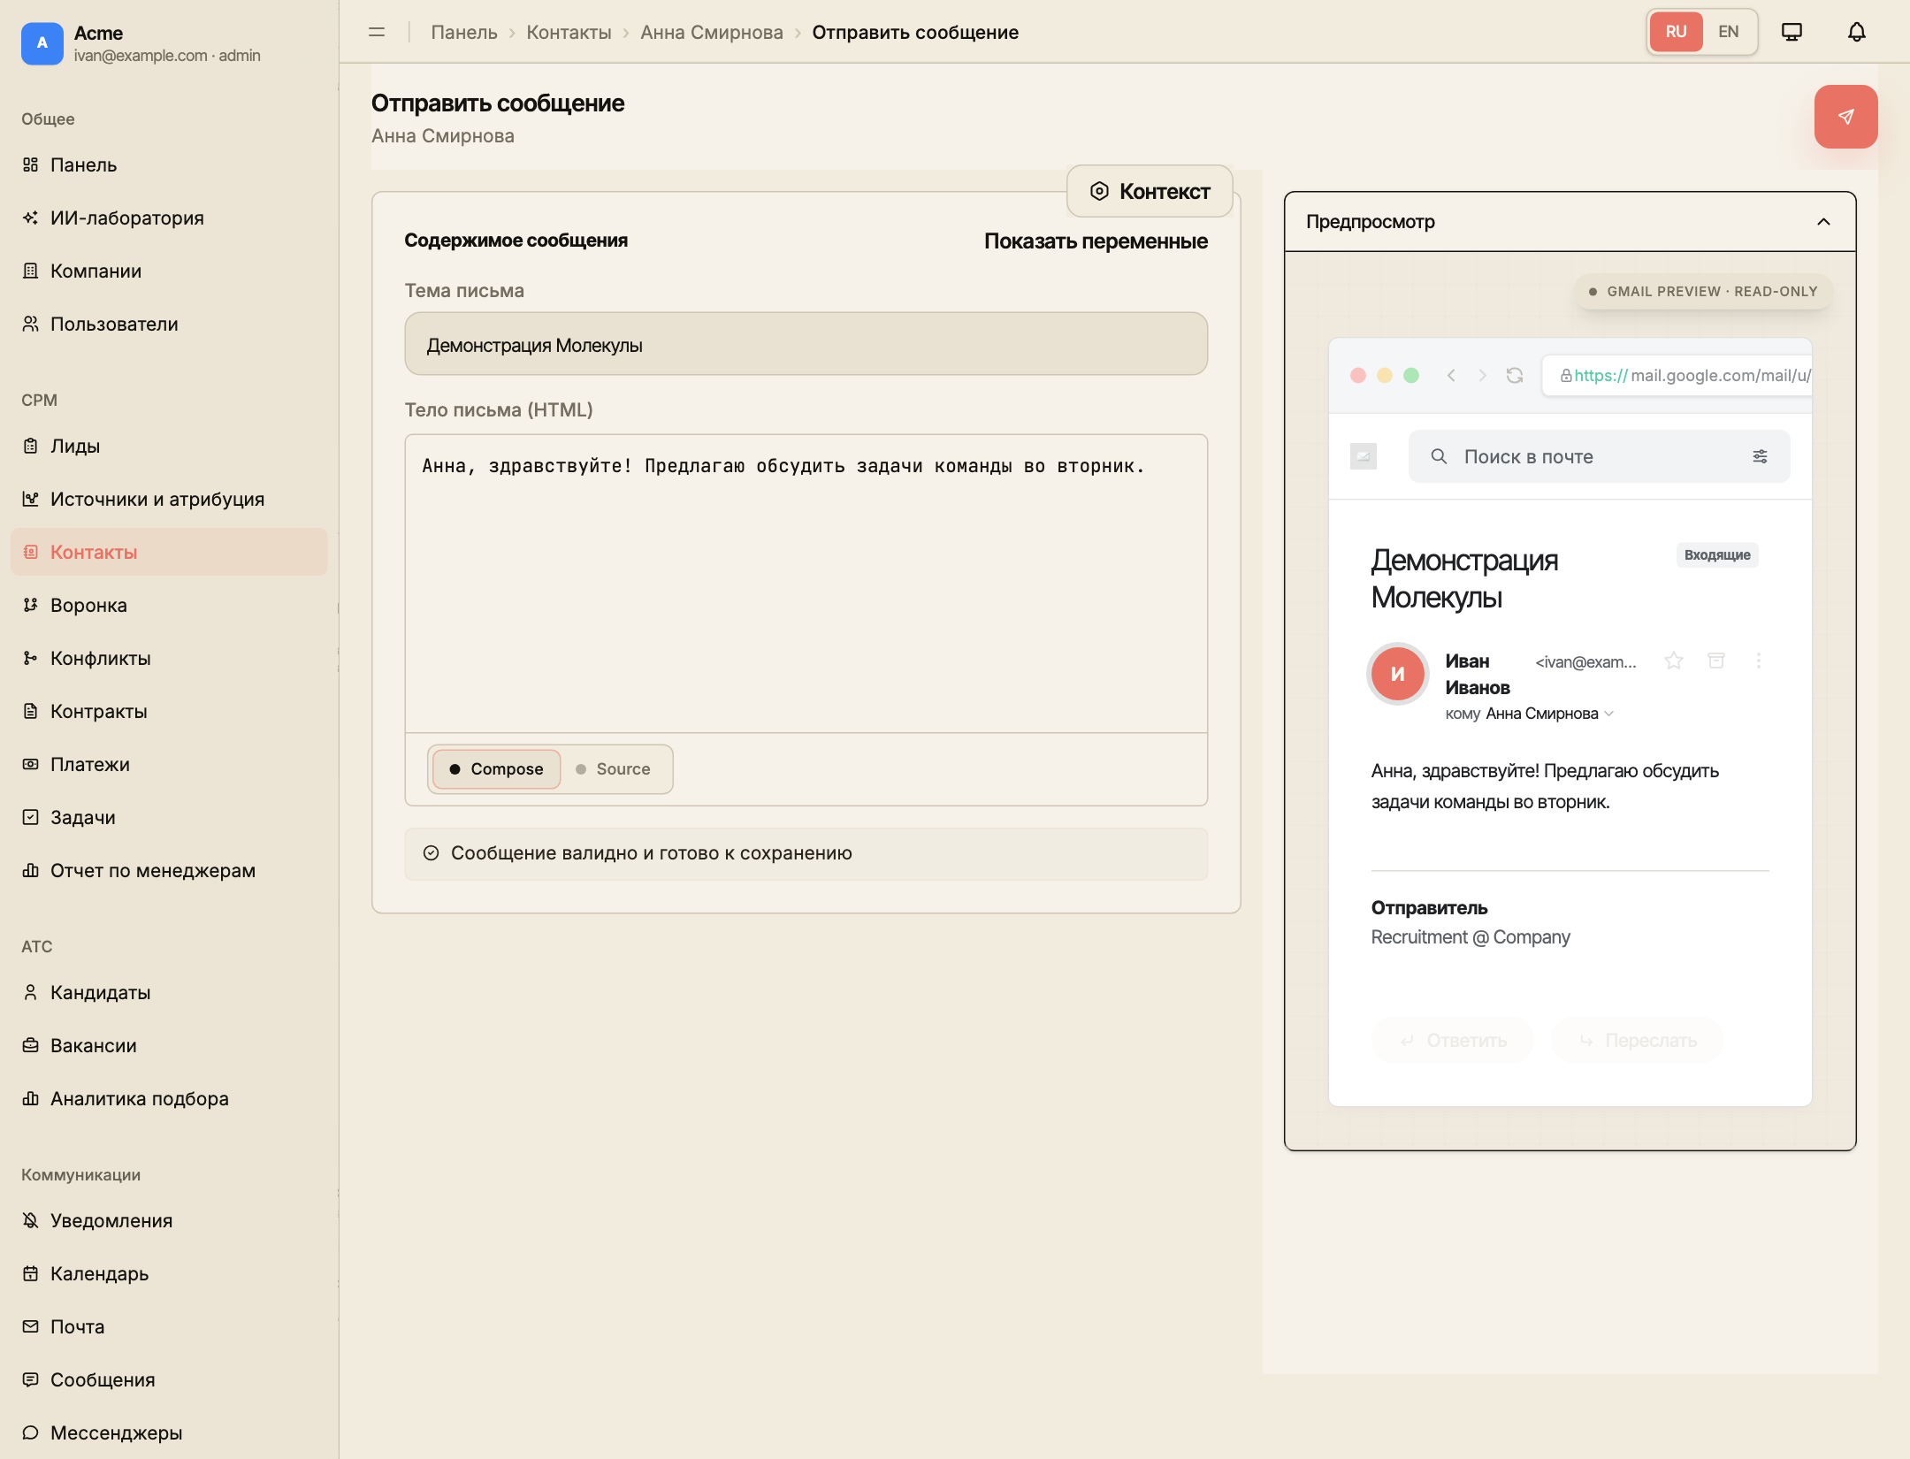Viewport: 1910px width, 1459px height.
Task: Click the Тема письма input field
Action: pos(806,344)
